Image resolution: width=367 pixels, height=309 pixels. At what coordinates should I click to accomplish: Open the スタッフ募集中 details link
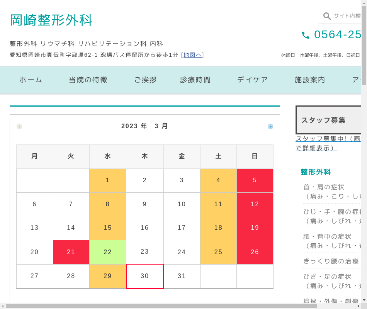click(x=328, y=143)
